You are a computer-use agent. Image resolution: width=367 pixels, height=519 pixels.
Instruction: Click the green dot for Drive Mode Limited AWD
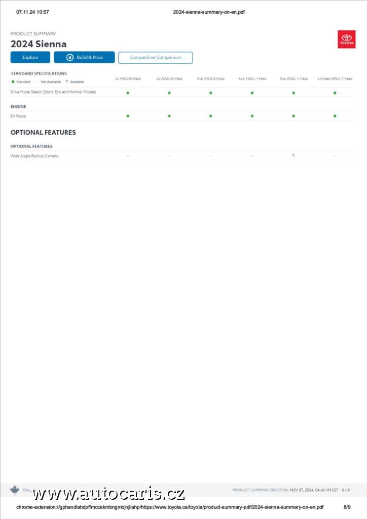(x=335, y=93)
